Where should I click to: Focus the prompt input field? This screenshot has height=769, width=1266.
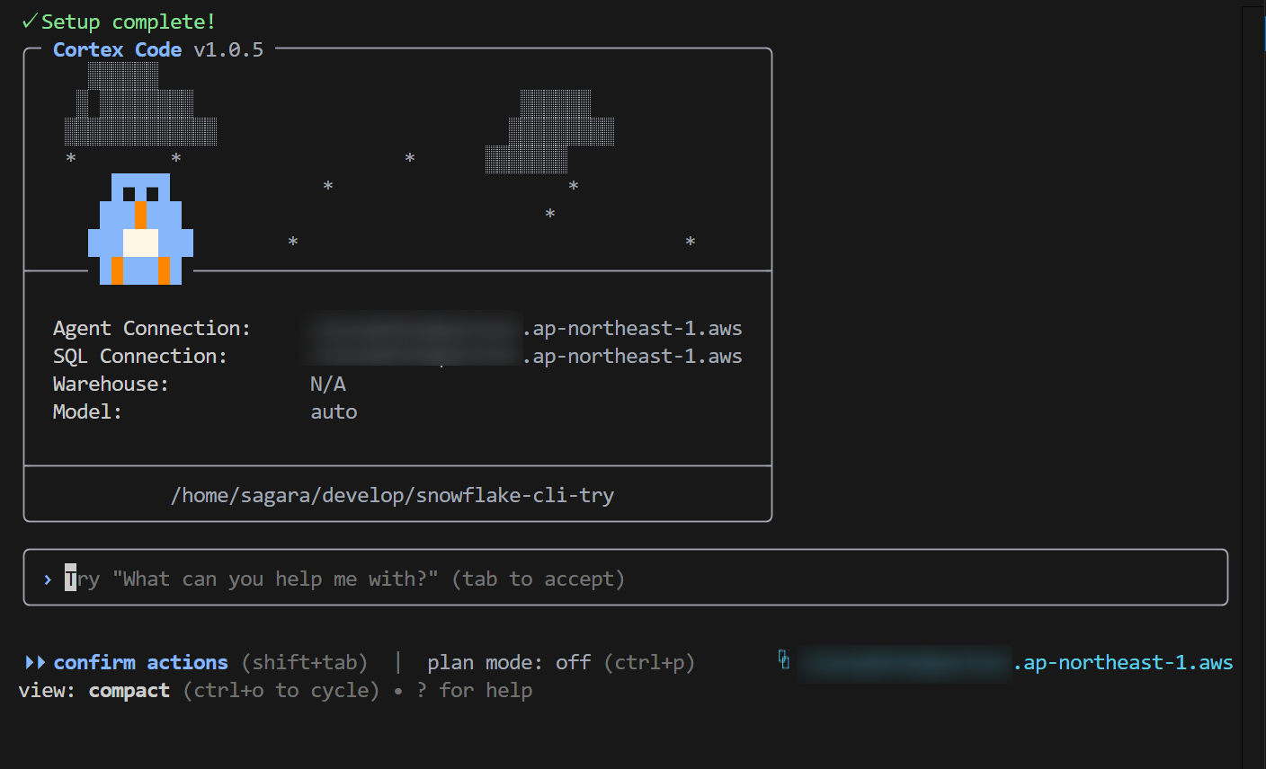coord(626,578)
